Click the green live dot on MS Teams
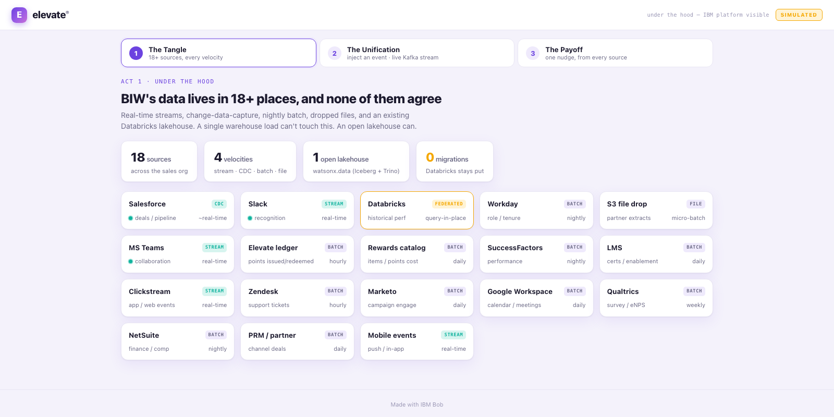 pyautogui.click(x=131, y=262)
